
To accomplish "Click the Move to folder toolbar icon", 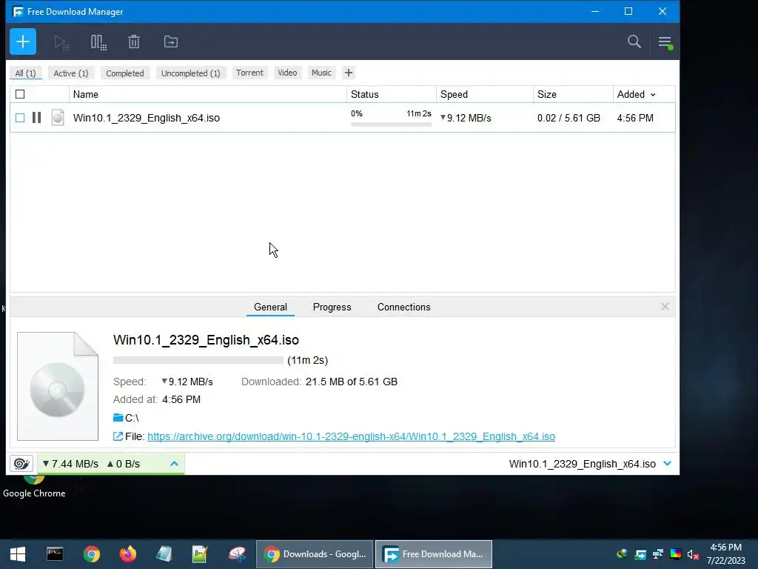I will (x=171, y=42).
